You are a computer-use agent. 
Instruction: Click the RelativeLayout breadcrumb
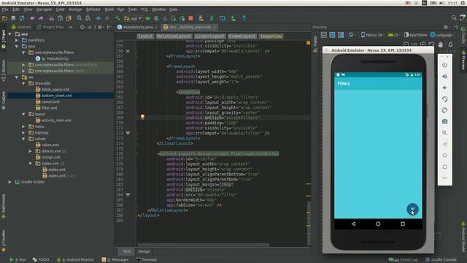point(174,37)
